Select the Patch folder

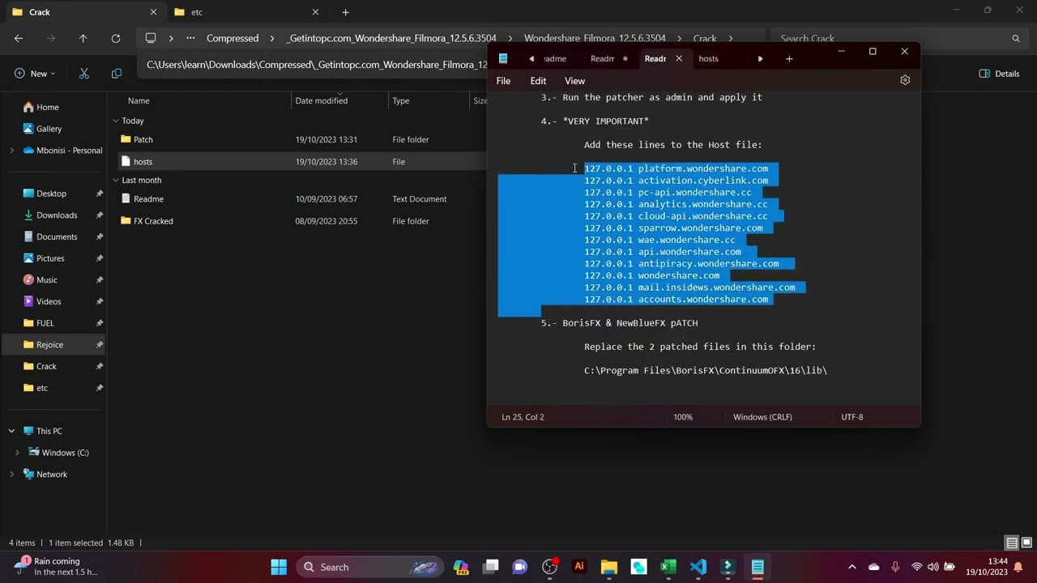pyautogui.click(x=143, y=139)
